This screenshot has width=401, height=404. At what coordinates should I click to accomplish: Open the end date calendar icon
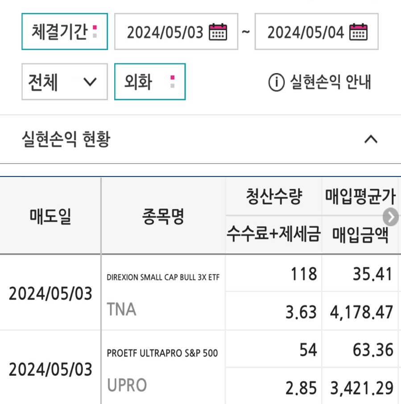point(358,32)
